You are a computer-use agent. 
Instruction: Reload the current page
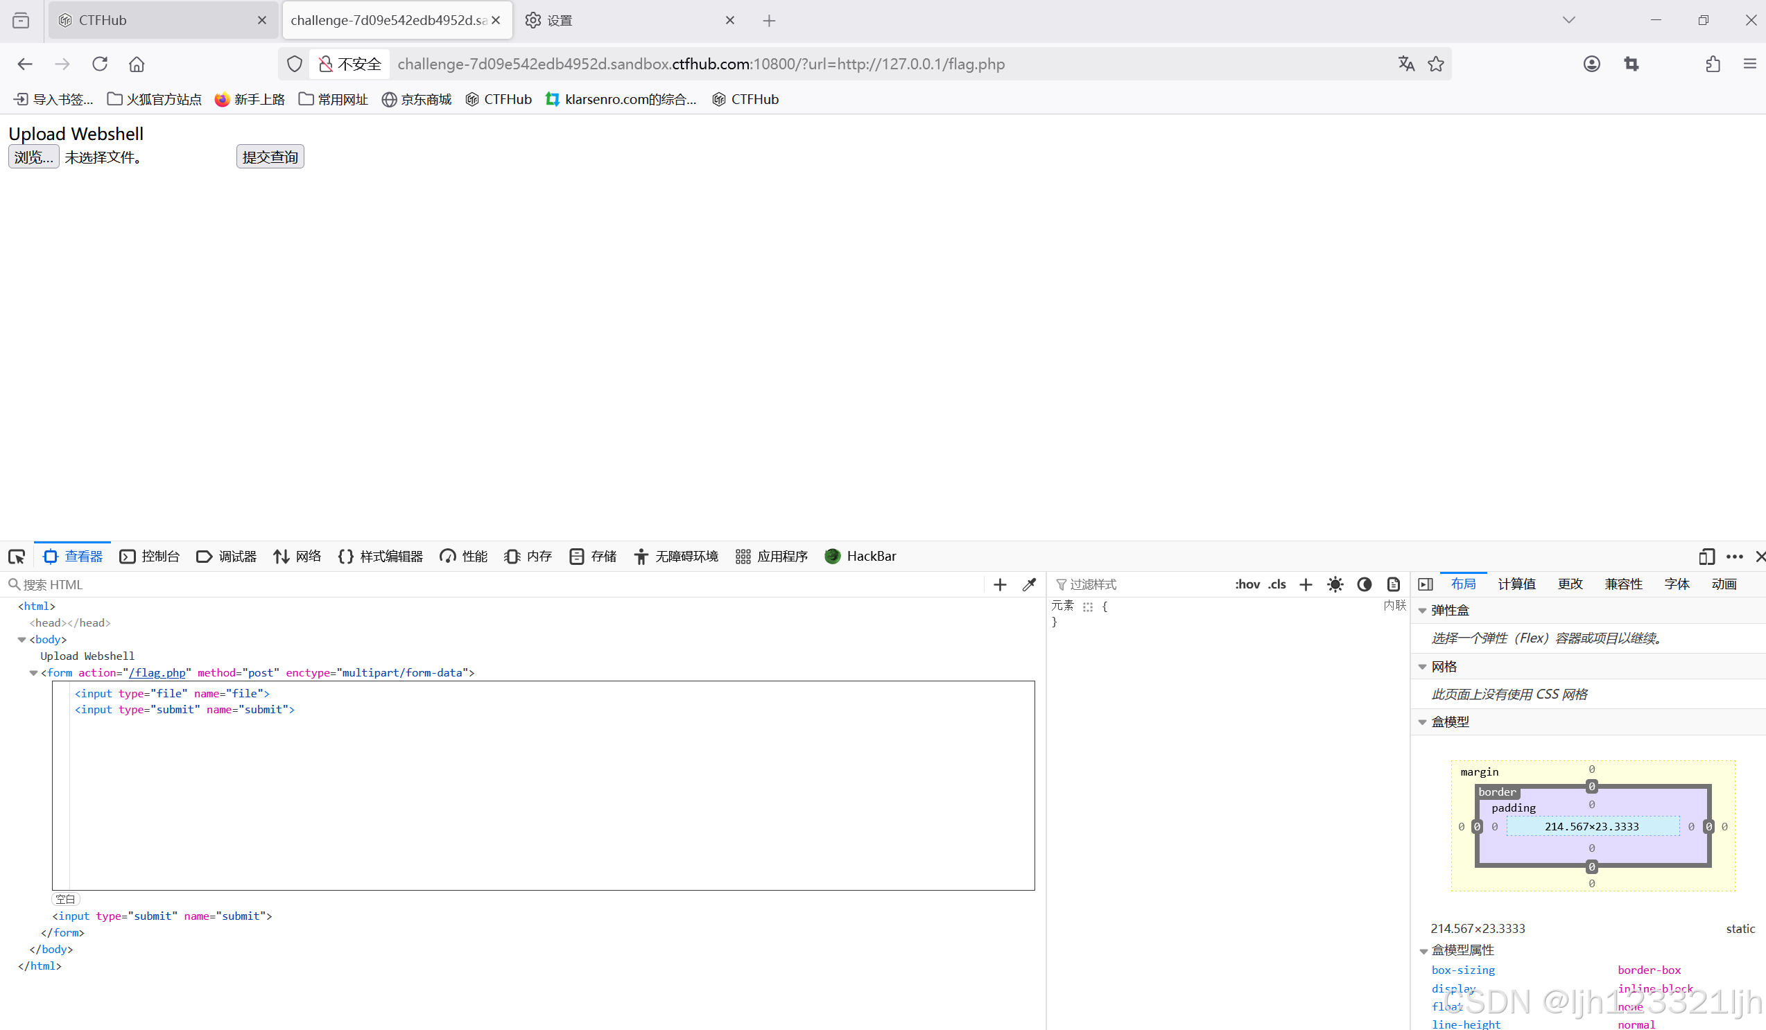pos(100,64)
